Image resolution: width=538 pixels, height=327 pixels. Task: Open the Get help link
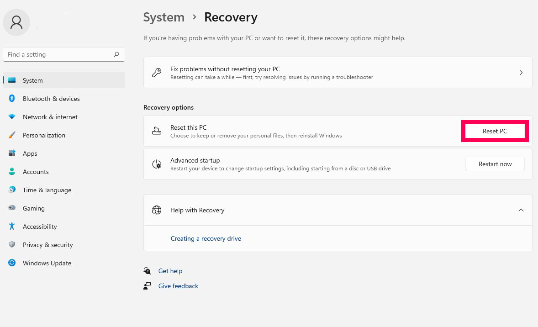coord(170,271)
